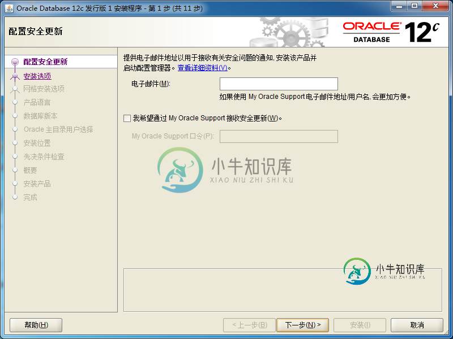Click the 下一步(N) > button

tap(302, 325)
